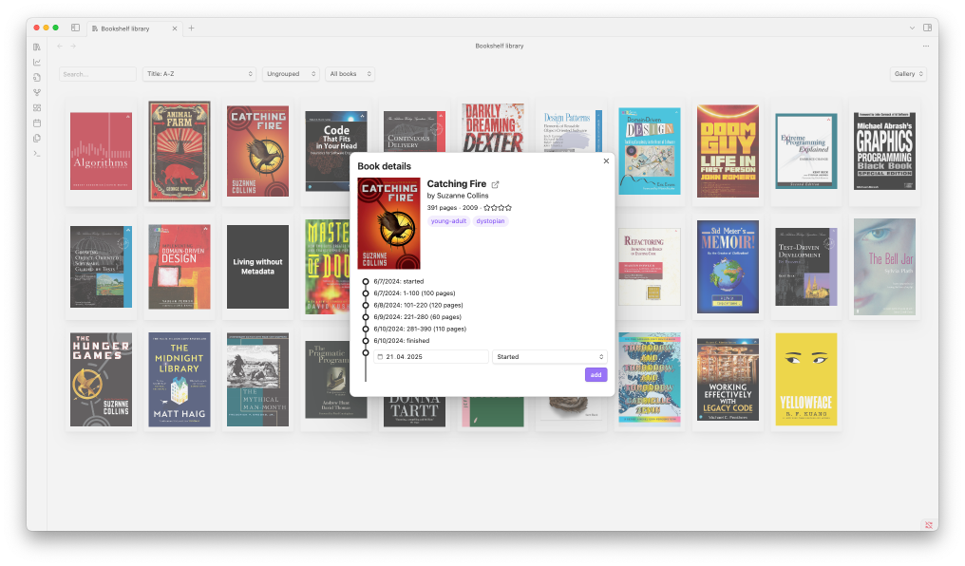Open The Mythical Man-Month cover
The width and height of the screenshot is (965, 566).
click(x=257, y=380)
